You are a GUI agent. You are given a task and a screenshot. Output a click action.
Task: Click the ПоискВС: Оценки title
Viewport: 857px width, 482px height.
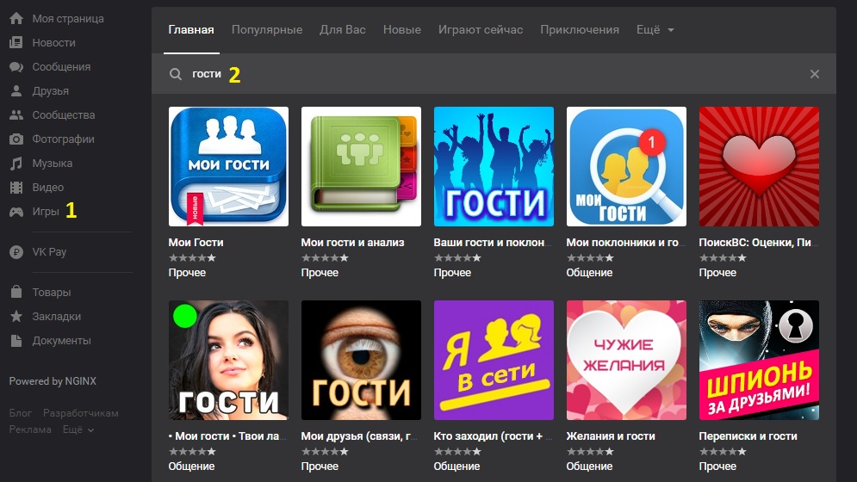pyautogui.click(x=759, y=242)
